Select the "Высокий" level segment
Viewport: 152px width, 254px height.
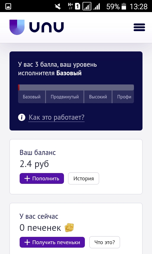[98, 97]
